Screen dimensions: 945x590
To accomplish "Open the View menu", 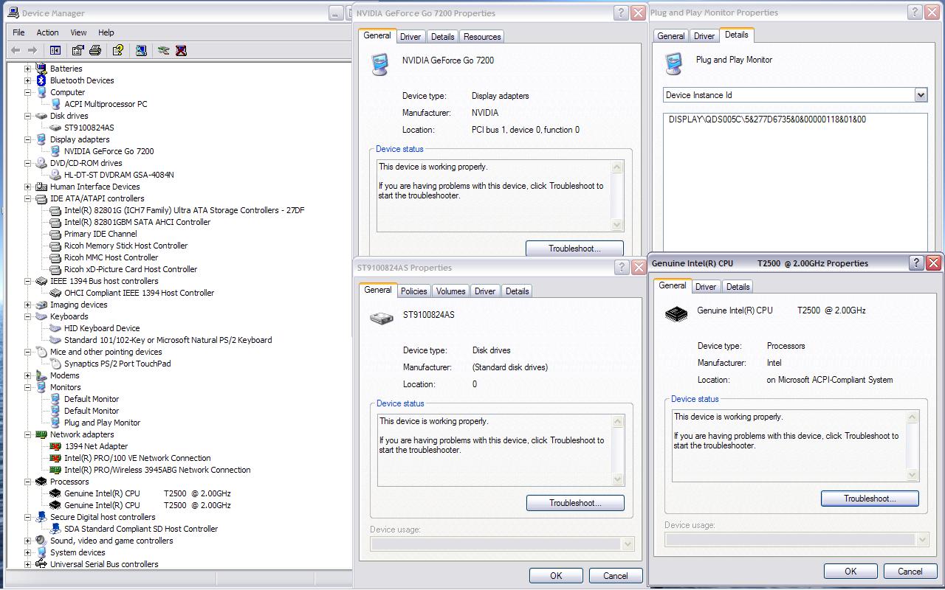I will pos(78,32).
